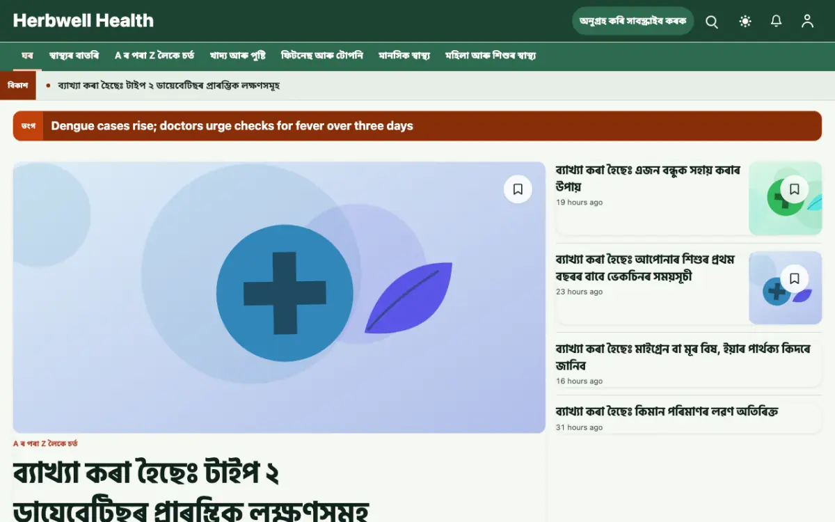
Task: Click the '19 hours ago' timestamp
Action: click(579, 203)
